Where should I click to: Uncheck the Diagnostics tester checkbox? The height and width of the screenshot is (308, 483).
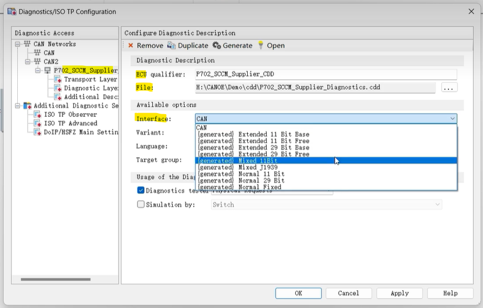click(140, 190)
